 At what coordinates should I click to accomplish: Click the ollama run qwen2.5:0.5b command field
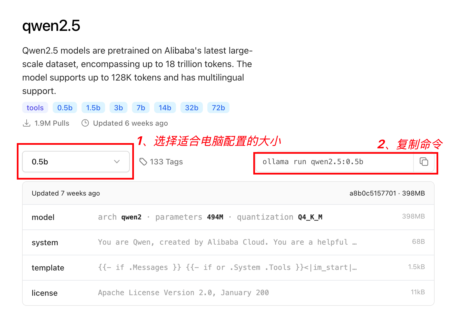tap(335, 162)
